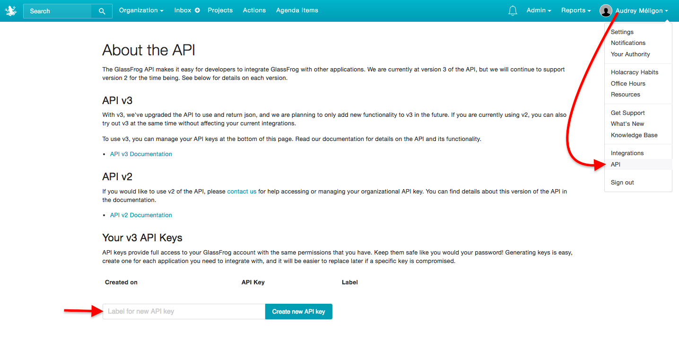Viewport: 679px width, 343px height.
Task: Open the notifications bell
Action: tap(513, 10)
